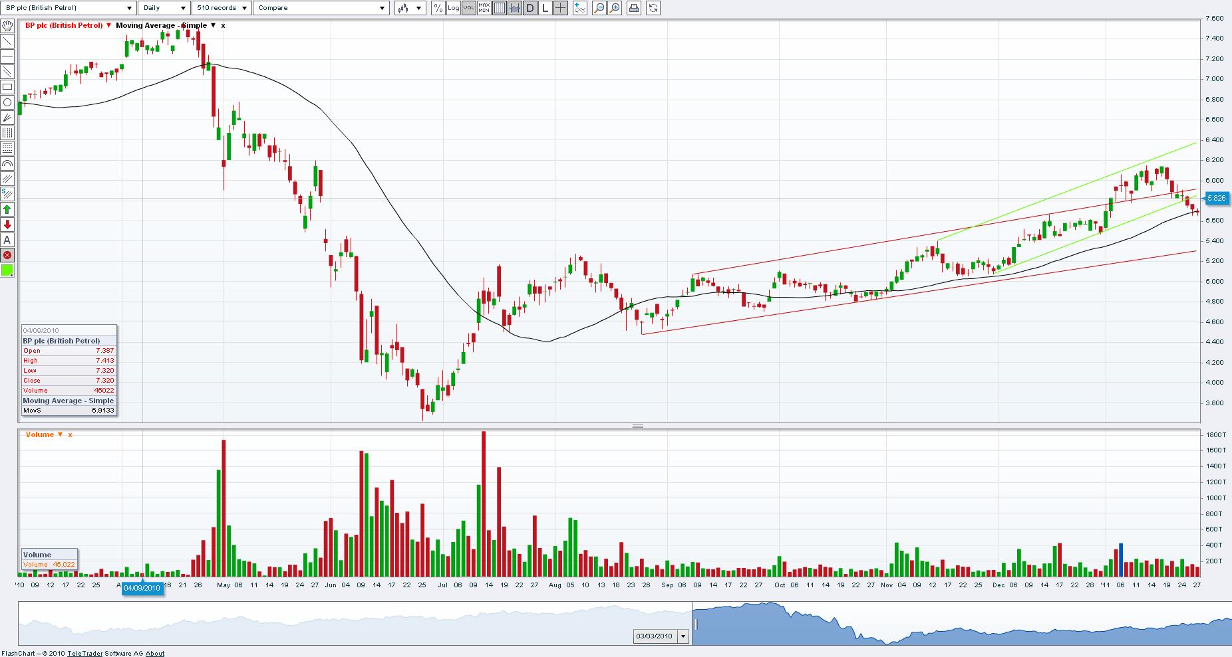Image resolution: width=1232 pixels, height=657 pixels.
Task: Open the 03/03/2010 start date dropdown
Action: (684, 636)
